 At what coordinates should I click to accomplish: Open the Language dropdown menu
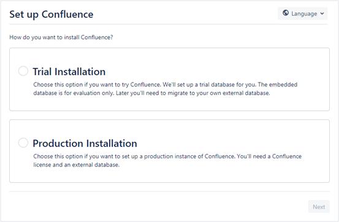click(302, 13)
